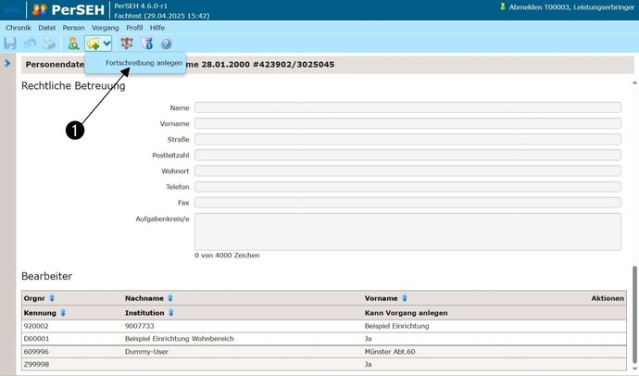Image resolution: width=639 pixels, height=376 pixels.
Task: Click the info shield toolbar icon
Action: 147,44
